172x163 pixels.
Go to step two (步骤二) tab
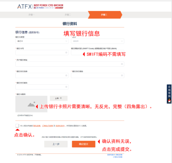(x=68, y=15)
